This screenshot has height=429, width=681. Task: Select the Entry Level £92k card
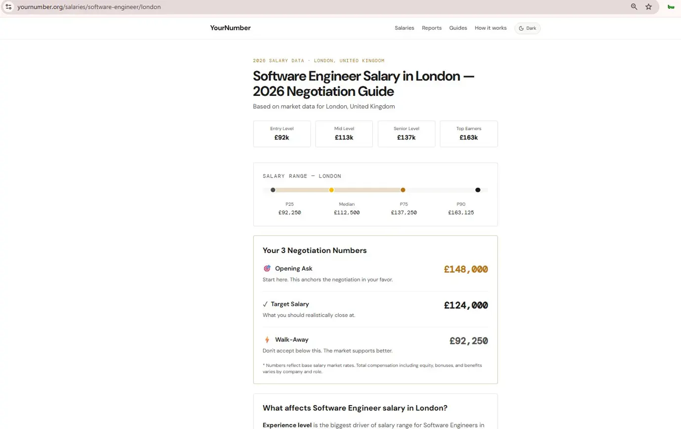point(282,134)
